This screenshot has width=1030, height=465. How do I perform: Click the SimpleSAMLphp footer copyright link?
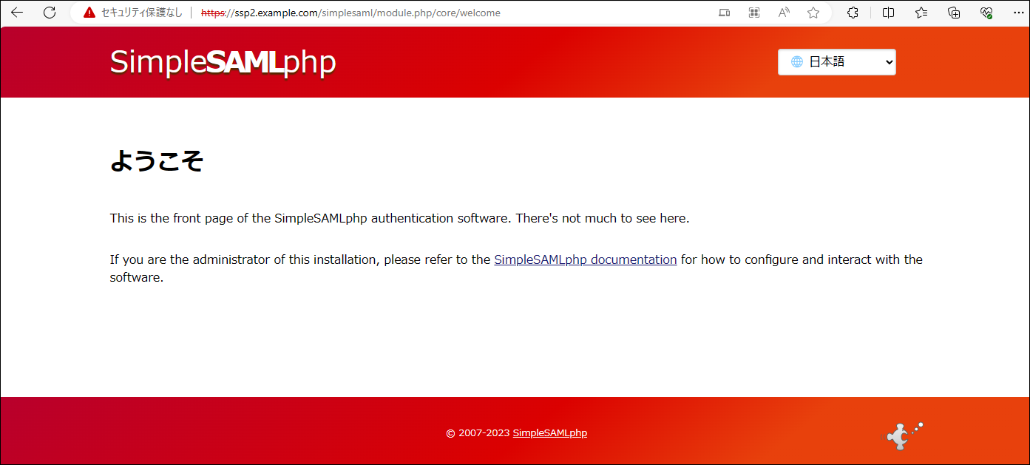click(549, 433)
